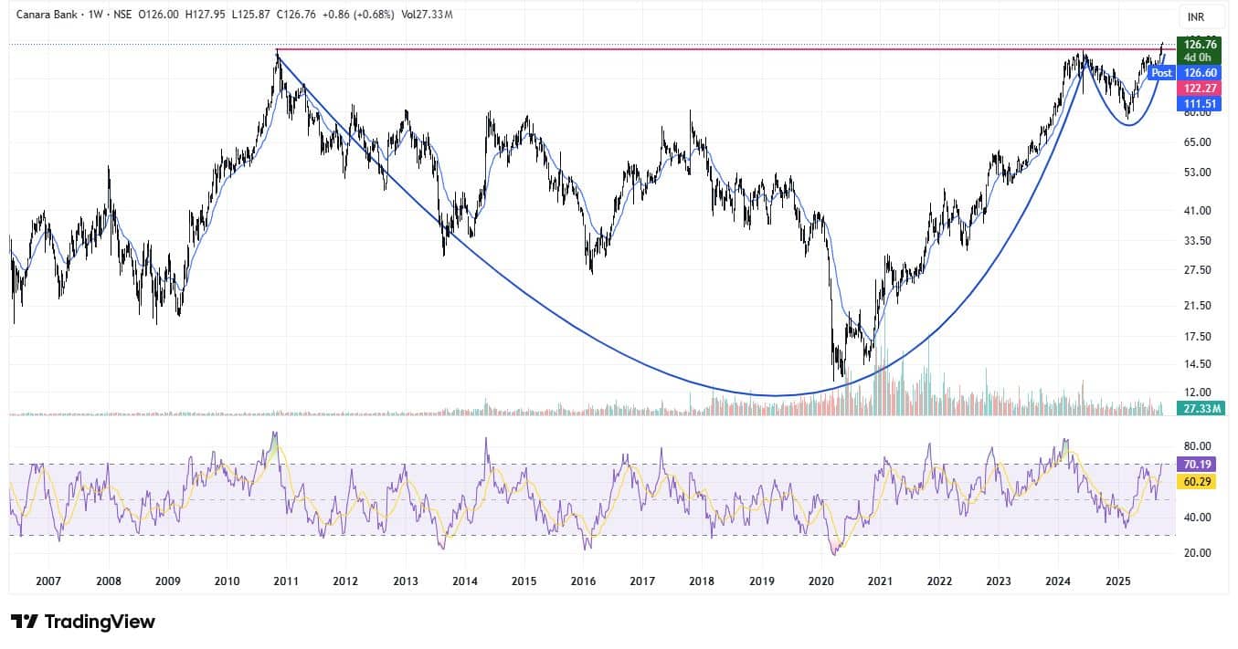Click the blue 111.51 price label

1200,104
